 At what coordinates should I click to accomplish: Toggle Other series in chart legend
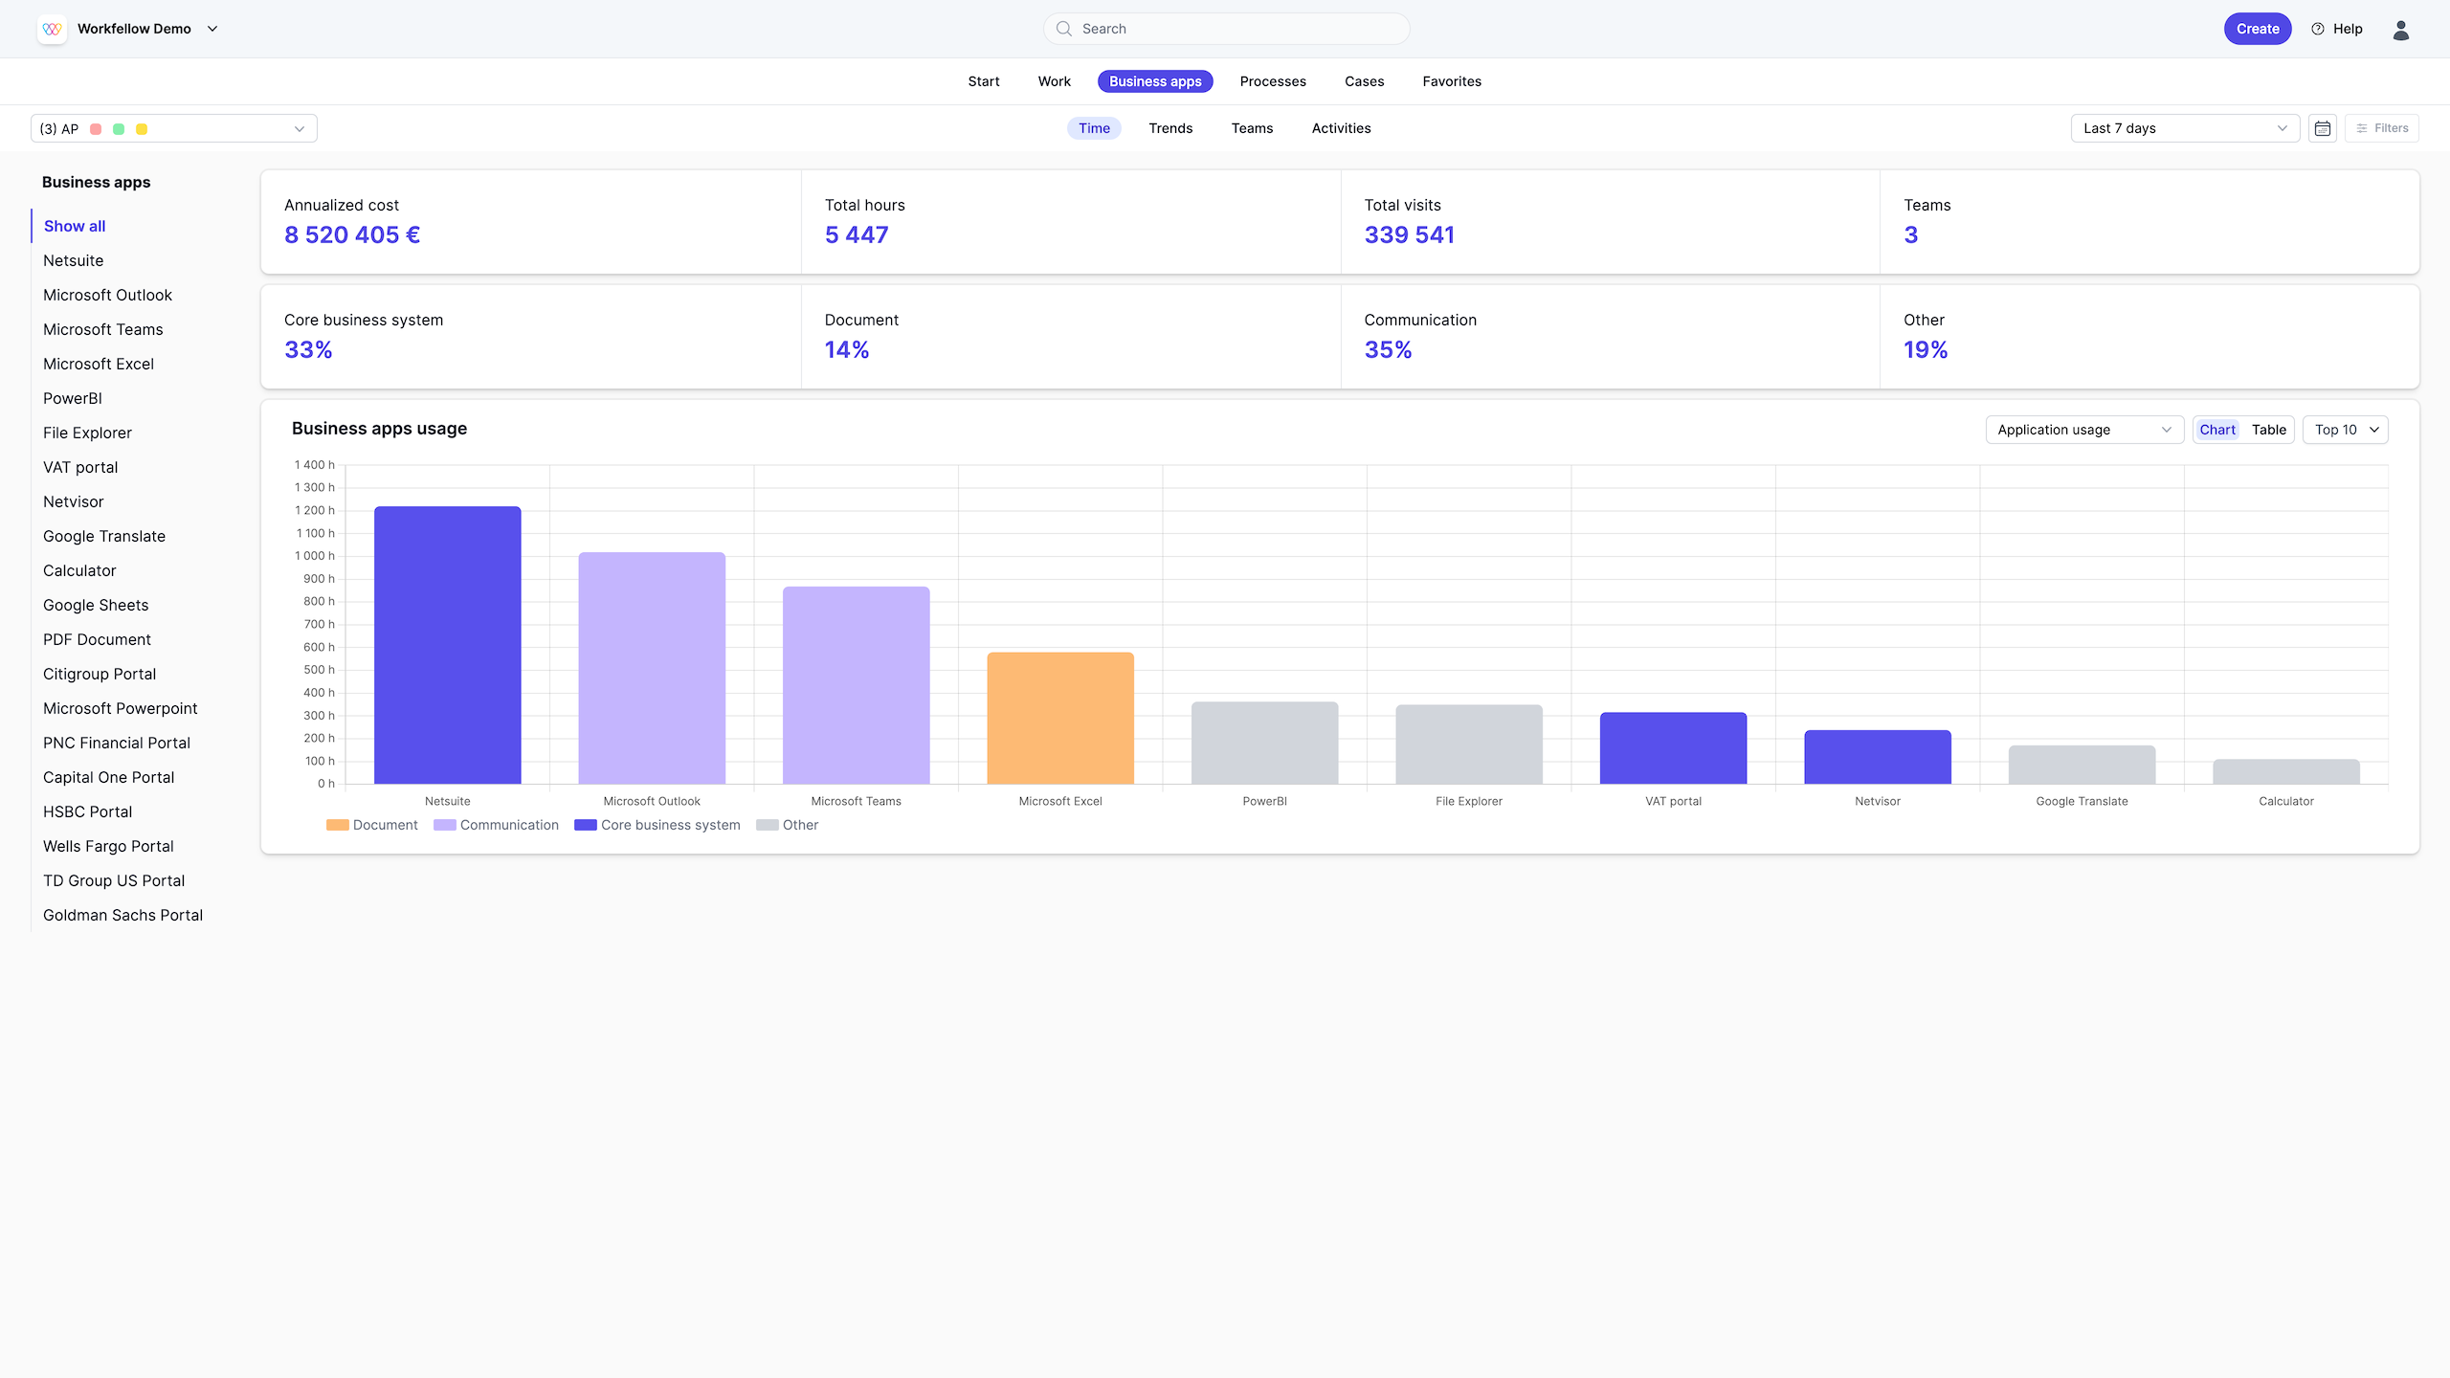tap(787, 825)
